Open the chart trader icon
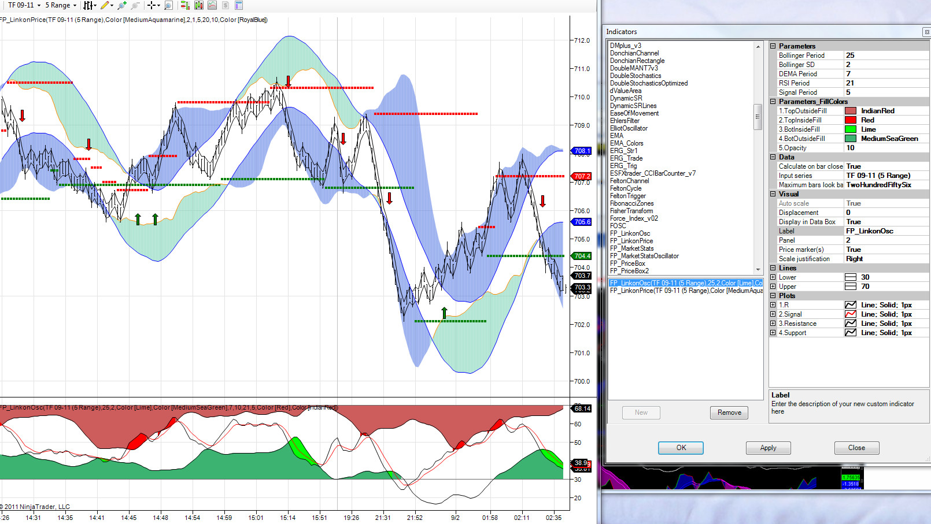Image resolution: width=931 pixels, height=524 pixels. click(185, 5)
